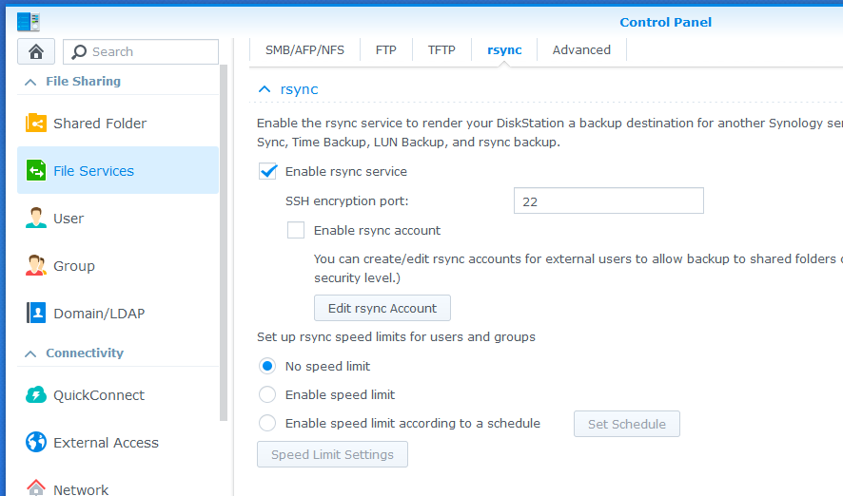The width and height of the screenshot is (843, 496).
Task: Click the rsync section heading text
Action: [299, 89]
